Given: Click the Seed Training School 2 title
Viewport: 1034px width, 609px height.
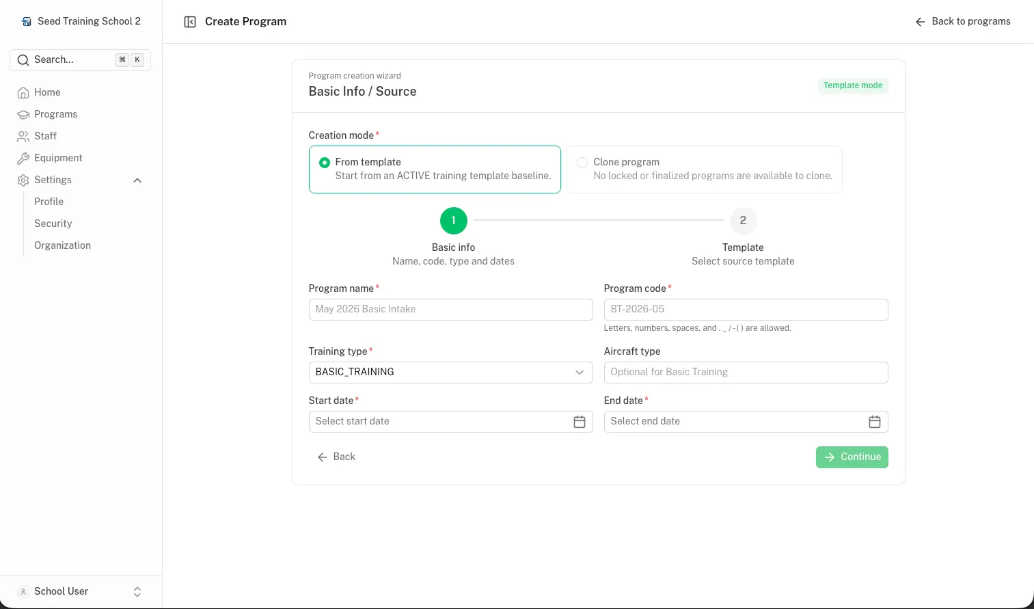Looking at the screenshot, I should pos(89,21).
